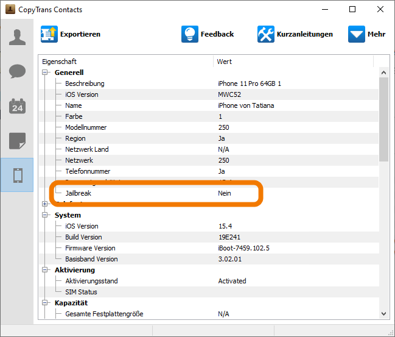This screenshot has width=395, height=337.
Task: Expand the collapsed group below Jailbreak
Action: [x=45, y=204]
